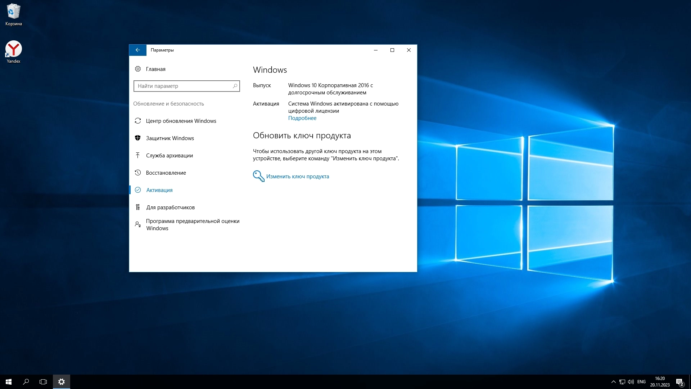Select the Активация sidebar item
Image resolution: width=691 pixels, height=389 pixels.
pyautogui.click(x=159, y=190)
